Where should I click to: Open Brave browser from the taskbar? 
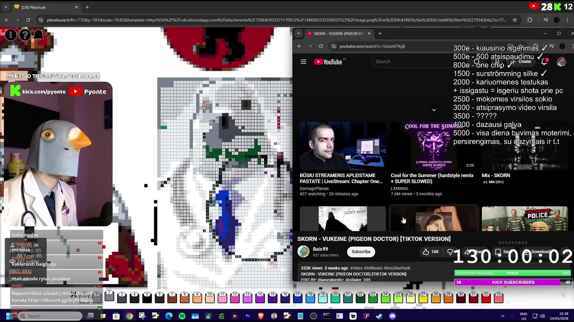pyautogui.click(x=261, y=316)
